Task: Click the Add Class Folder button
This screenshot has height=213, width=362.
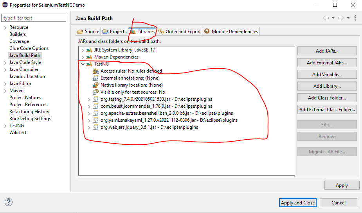Action: (327, 98)
